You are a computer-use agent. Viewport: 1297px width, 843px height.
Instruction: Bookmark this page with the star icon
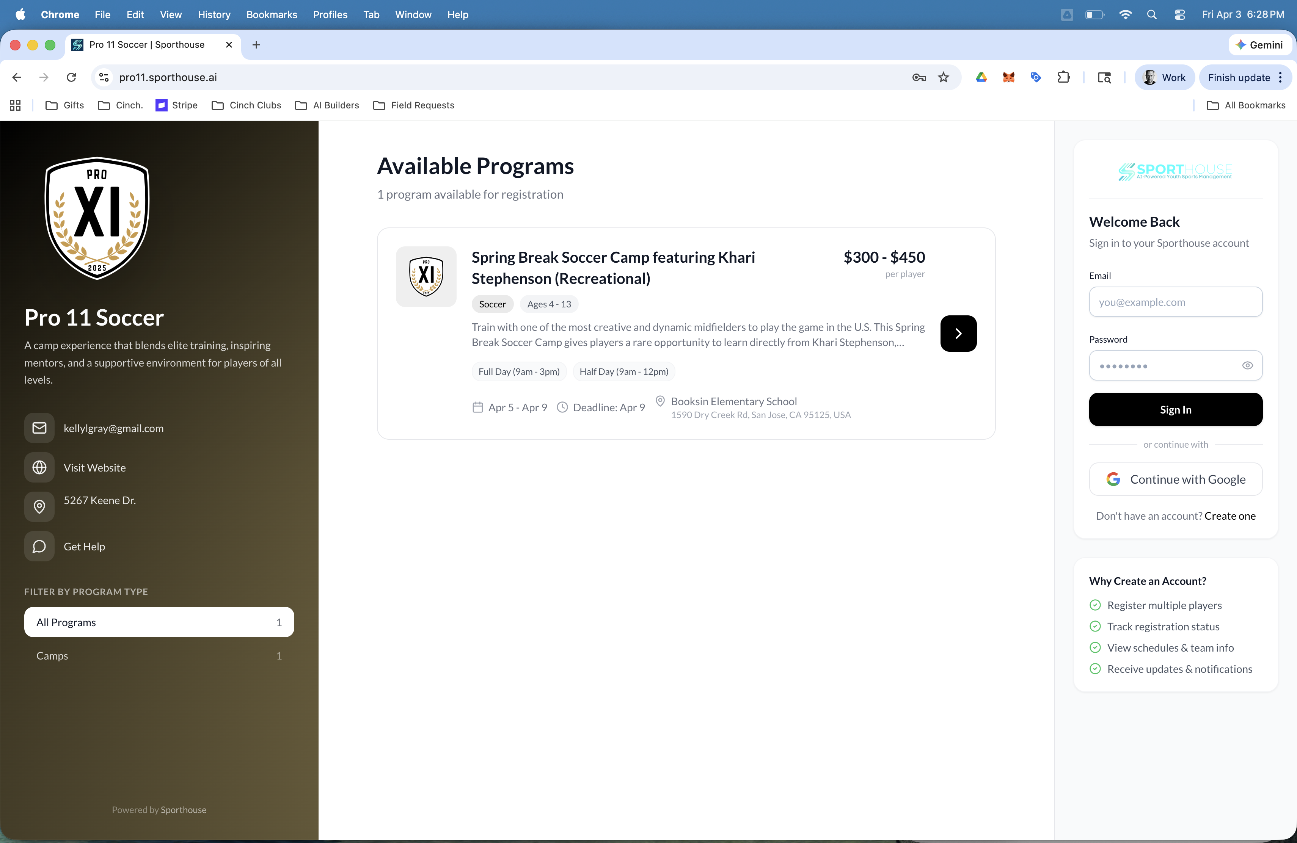[943, 77]
